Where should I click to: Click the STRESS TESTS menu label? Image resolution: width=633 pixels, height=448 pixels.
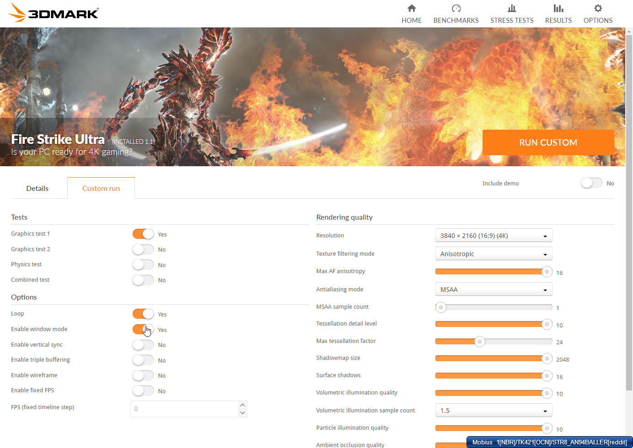pyautogui.click(x=512, y=21)
